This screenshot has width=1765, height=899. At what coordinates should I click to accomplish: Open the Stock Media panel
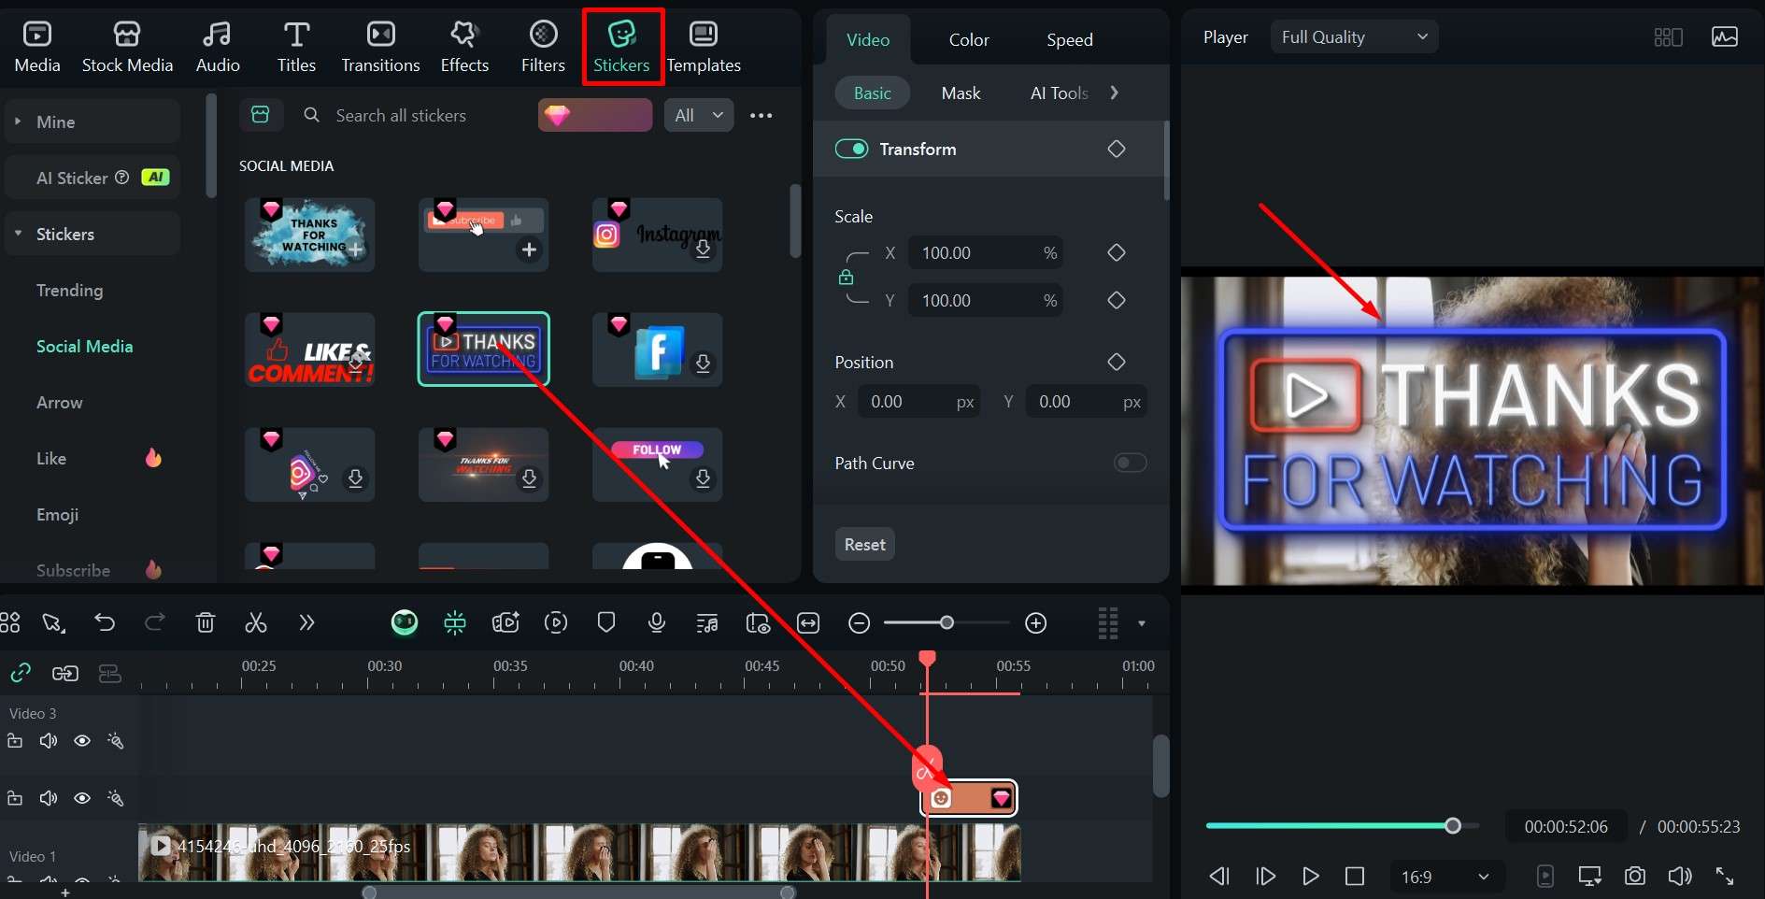click(x=127, y=47)
